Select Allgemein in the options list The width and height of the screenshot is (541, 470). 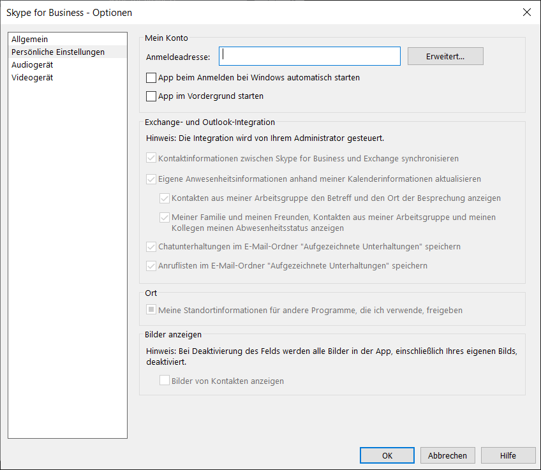pyautogui.click(x=67, y=39)
